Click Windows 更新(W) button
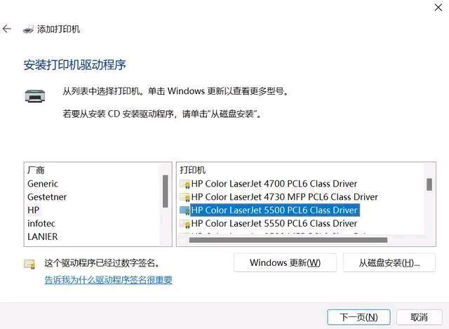This screenshot has width=449, height=329. click(x=285, y=262)
